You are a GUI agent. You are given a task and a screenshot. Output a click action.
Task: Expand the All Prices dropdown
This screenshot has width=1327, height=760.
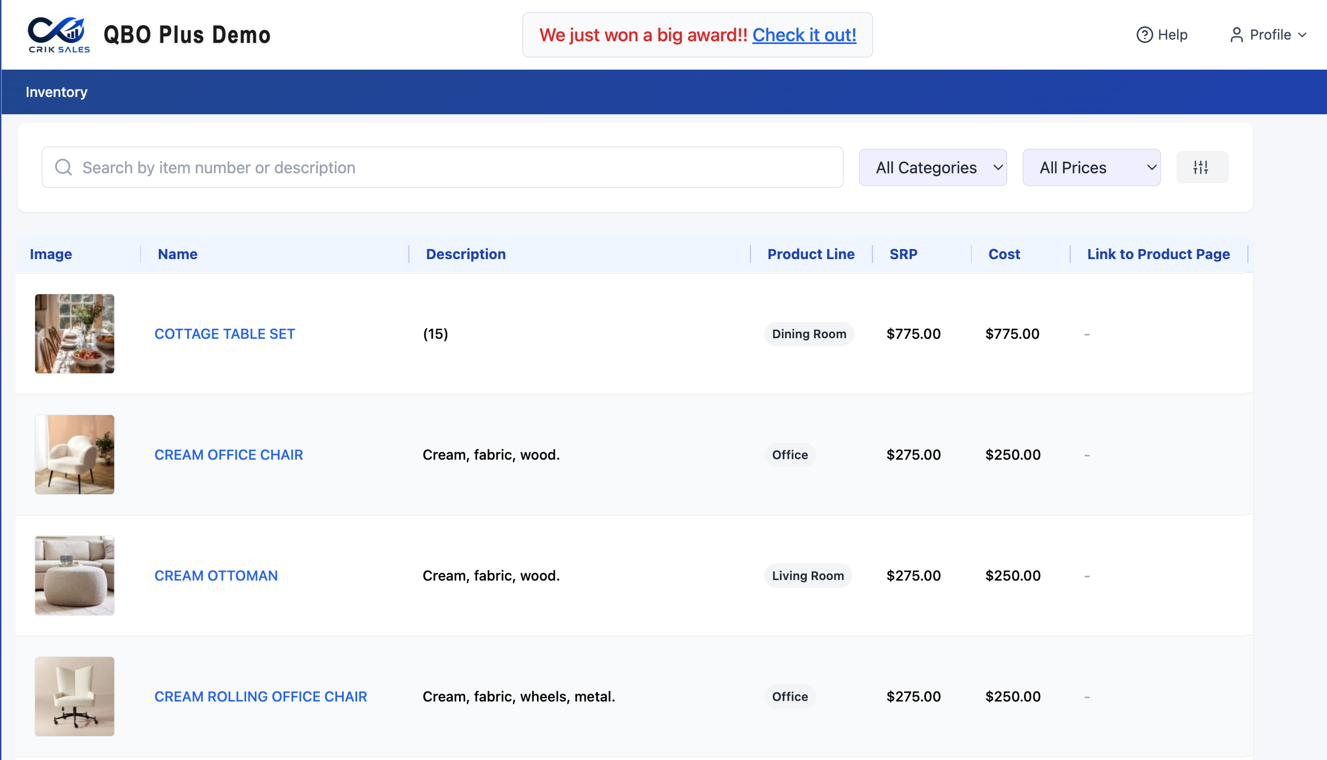[x=1091, y=167]
